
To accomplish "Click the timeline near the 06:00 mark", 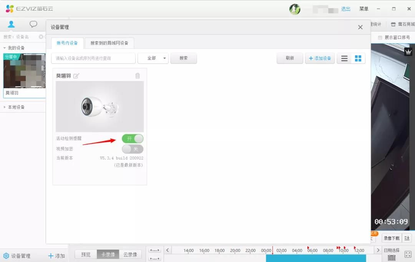I will coord(312,258).
